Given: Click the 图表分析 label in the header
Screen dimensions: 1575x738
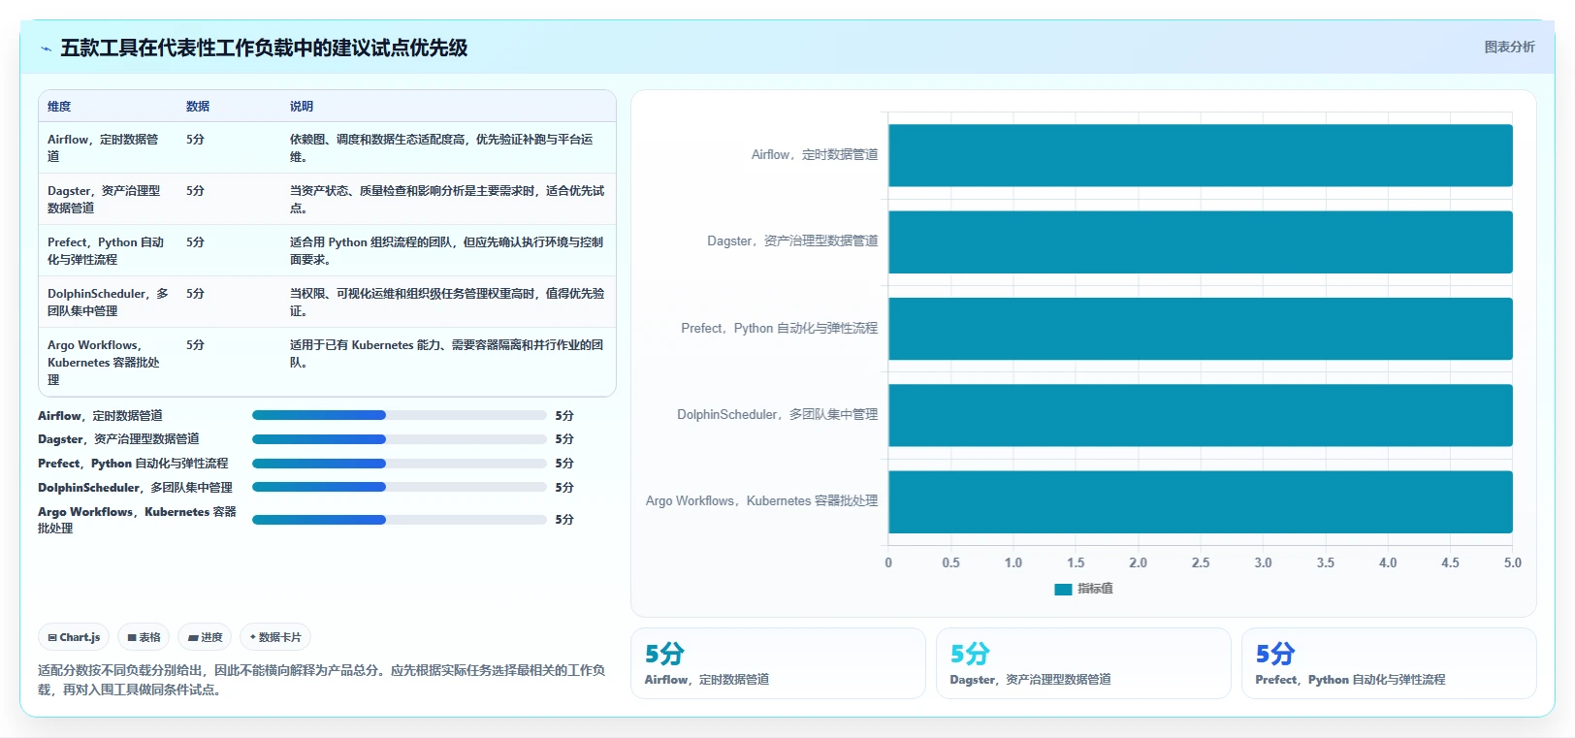Looking at the screenshot, I should 1509,47.
